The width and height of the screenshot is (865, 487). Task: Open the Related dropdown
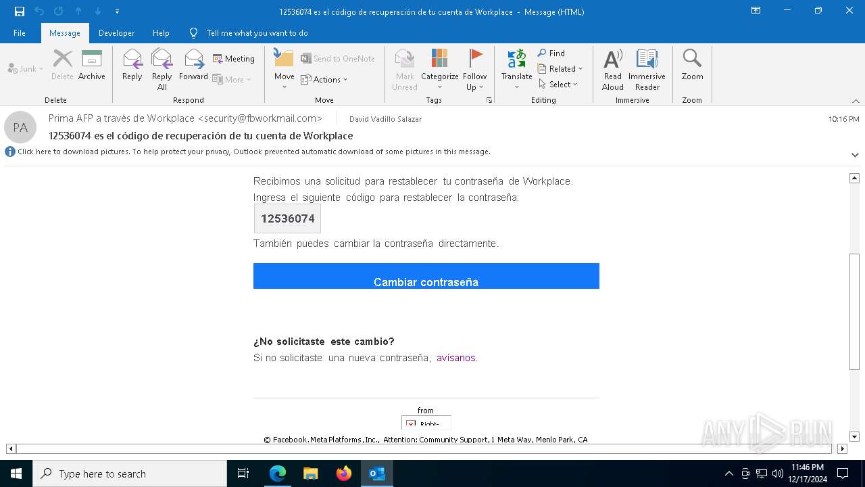click(x=560, y=69)
